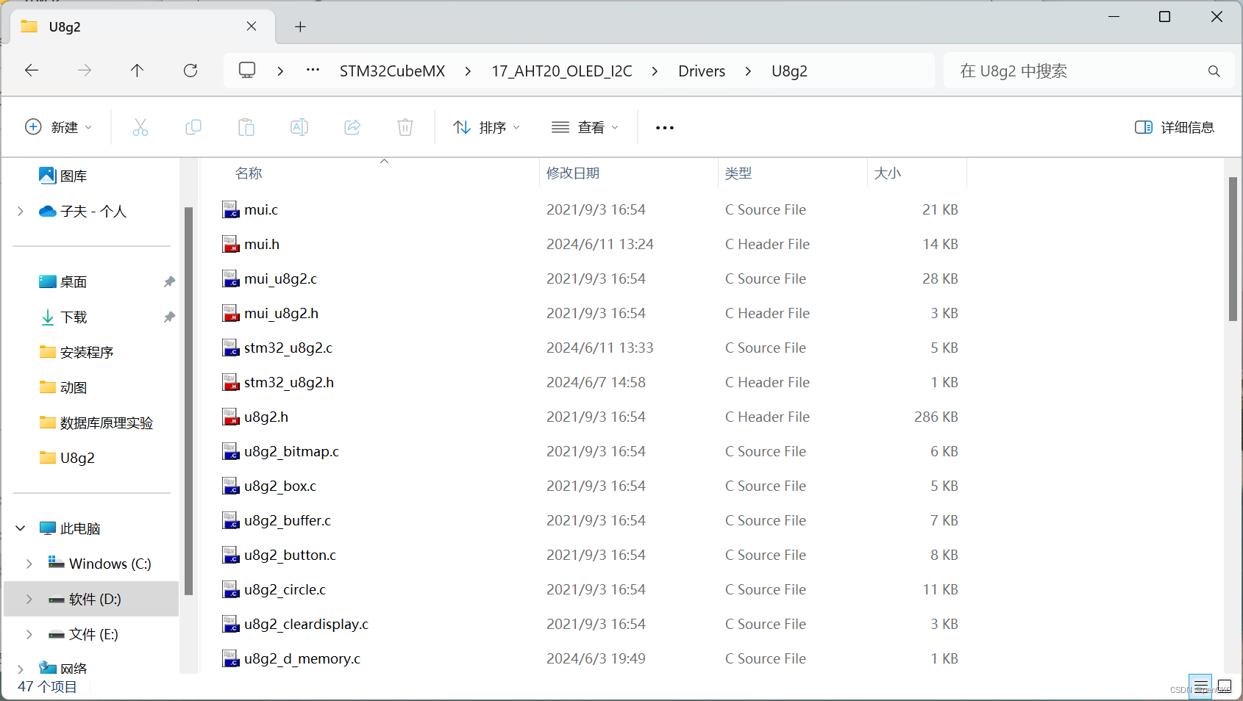This screenshot has width=1243, height=701.
Task: Open Downloads (下载) in sidebar
Action: pos(63,317)
